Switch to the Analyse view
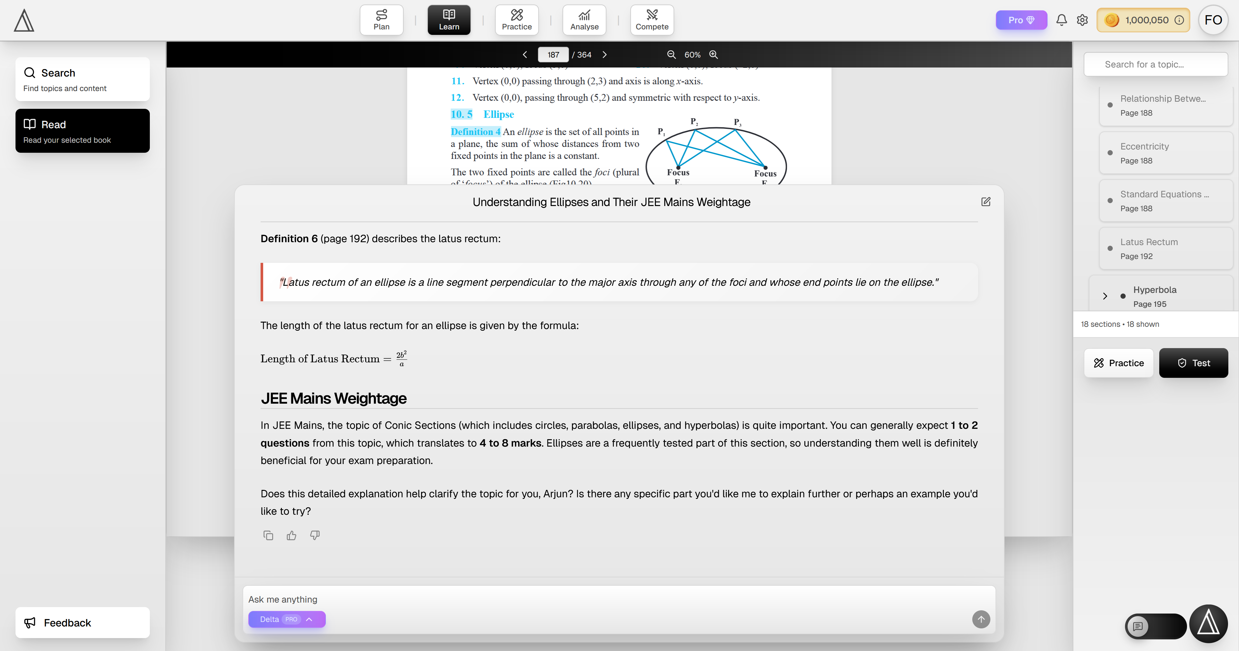Viewport: 1239px width, 651px height. point(584,20)
